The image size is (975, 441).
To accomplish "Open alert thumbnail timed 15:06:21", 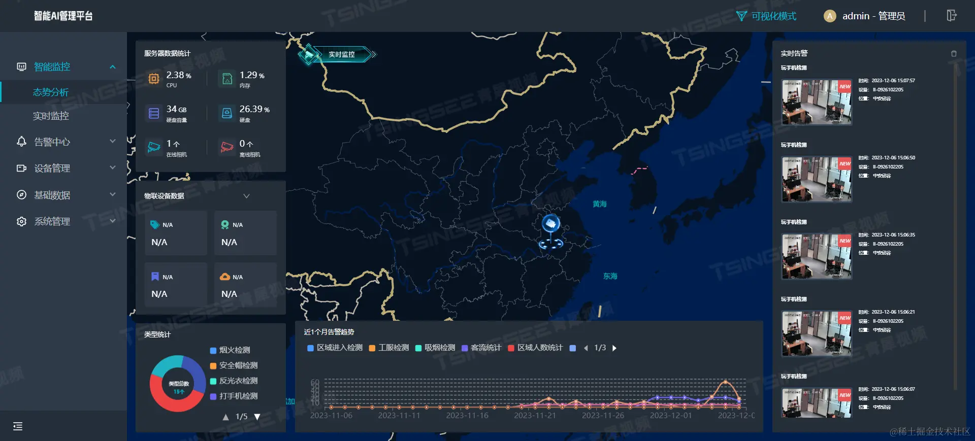I will [817, 333].
